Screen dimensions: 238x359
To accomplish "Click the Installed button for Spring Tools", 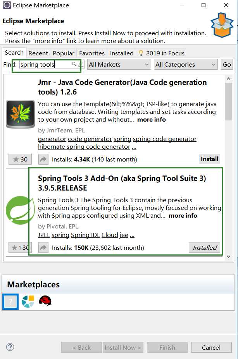I will [204, 247].
